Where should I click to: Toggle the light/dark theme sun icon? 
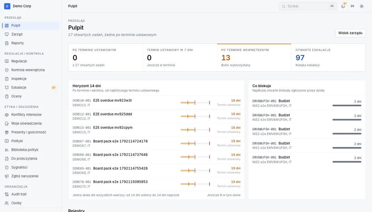(362, 6)
